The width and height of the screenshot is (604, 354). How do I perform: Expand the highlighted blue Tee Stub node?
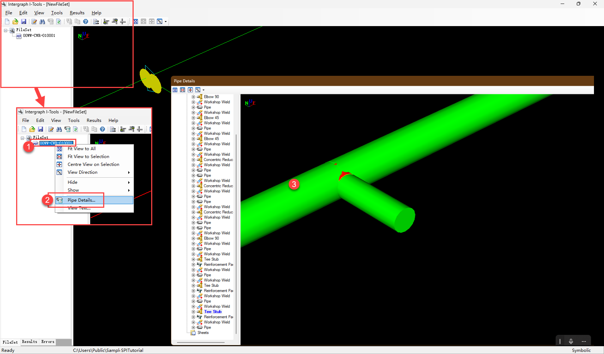point(193,312)
